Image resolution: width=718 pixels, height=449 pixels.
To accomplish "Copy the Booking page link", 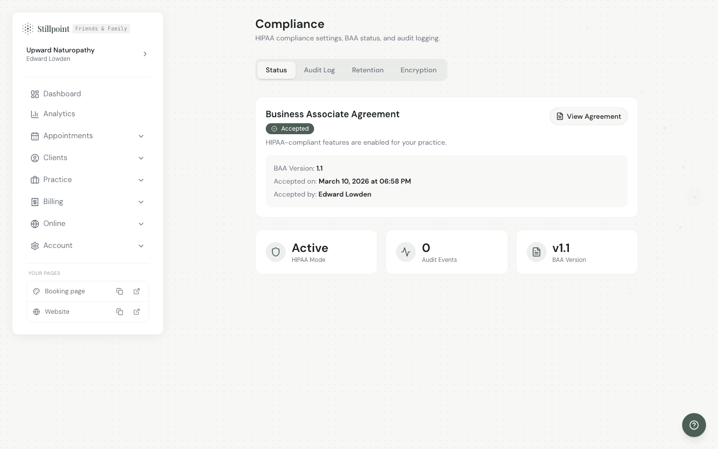I will pos(120,291).
